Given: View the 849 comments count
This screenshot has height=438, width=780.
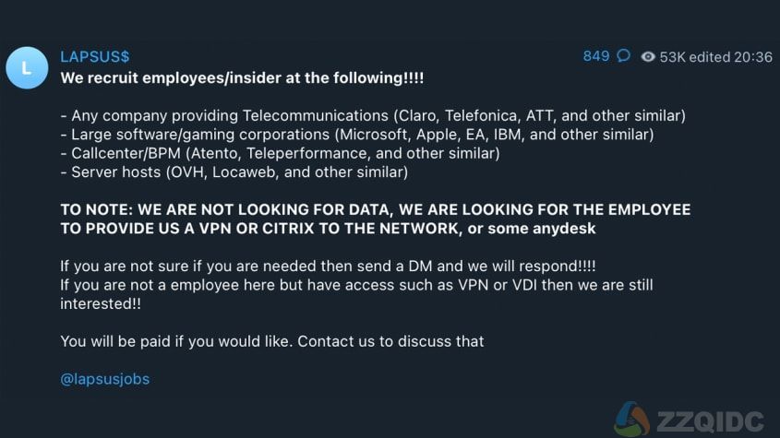Looking at the screenshot, I should pyautogui.click(x=596, y=56).
